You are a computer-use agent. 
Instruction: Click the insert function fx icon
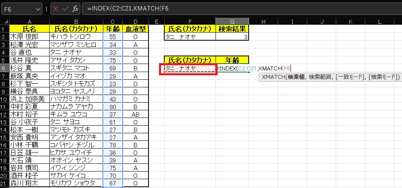[x=75, y=8]
